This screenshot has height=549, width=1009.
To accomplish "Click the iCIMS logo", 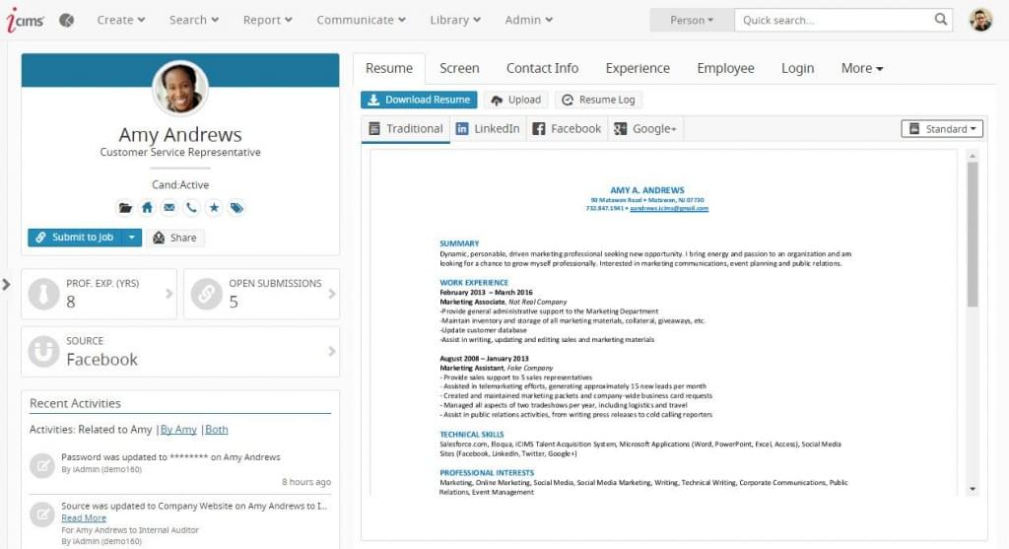I will [x=25, y=21].
